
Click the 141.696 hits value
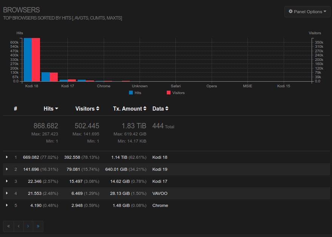pyautogui.click(x=31, y=169)
